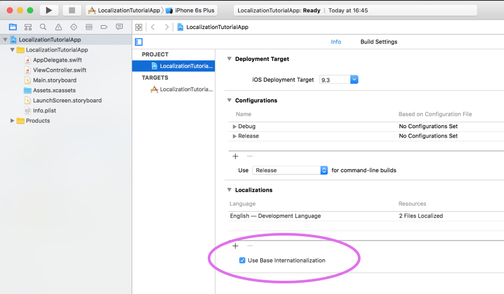Click 2 Files Localized cell

[421, 216]
